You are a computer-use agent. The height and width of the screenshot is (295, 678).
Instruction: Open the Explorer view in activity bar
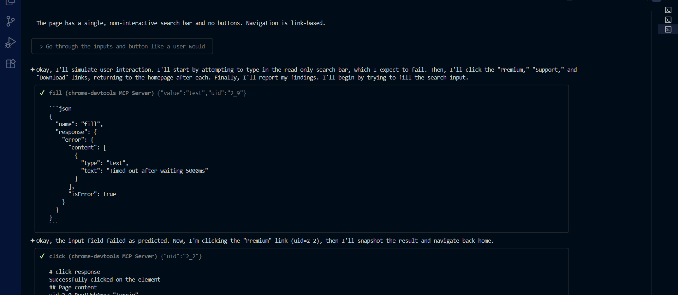[11, 2]
